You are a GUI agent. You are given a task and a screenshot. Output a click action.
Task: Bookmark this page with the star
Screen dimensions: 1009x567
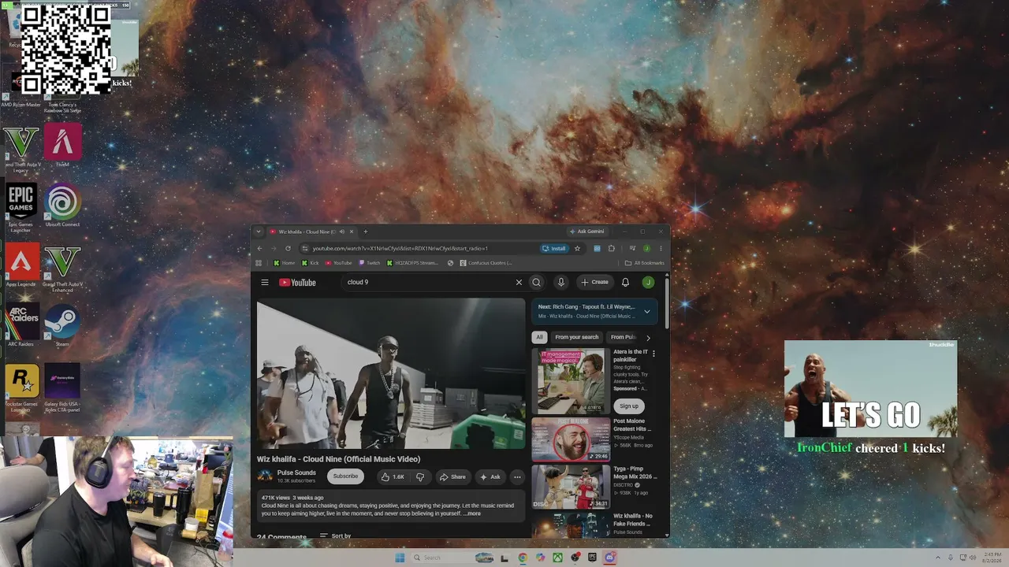(x=577, y=249)
